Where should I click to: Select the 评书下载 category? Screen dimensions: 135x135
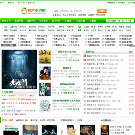point(23,30)
